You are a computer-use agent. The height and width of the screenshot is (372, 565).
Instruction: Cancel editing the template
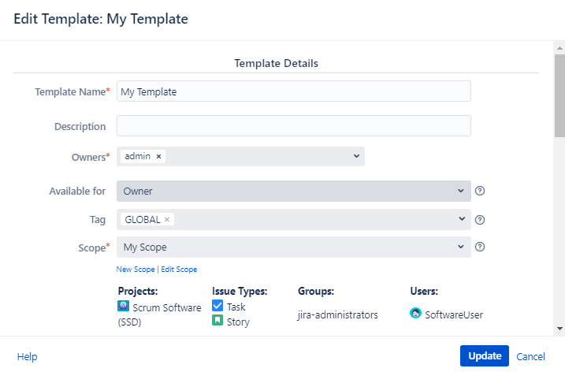tap(530, 356)
